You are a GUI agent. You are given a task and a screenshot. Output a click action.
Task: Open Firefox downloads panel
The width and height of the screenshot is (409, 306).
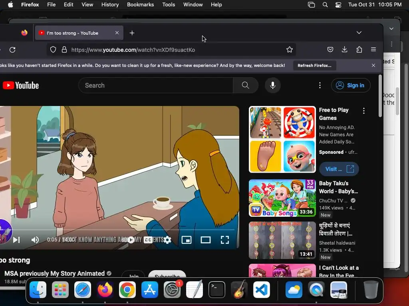point(345,49)
